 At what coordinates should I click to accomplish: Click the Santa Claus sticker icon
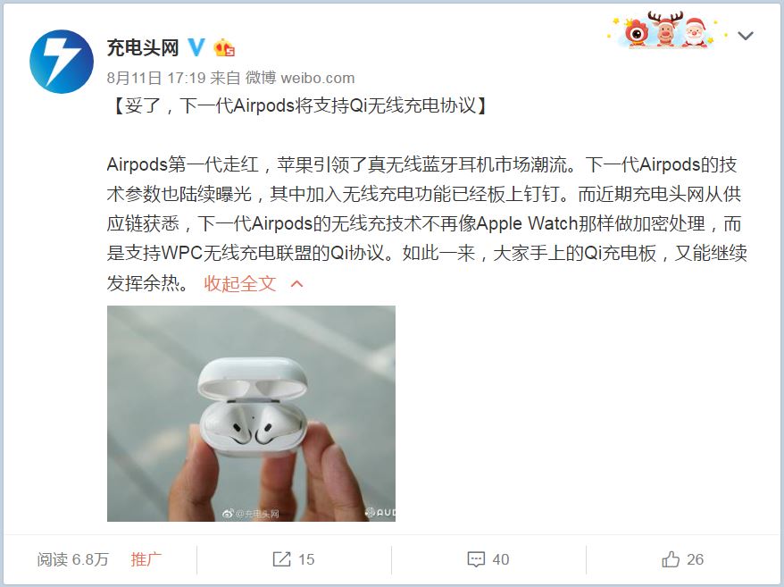tap(696, 32)
